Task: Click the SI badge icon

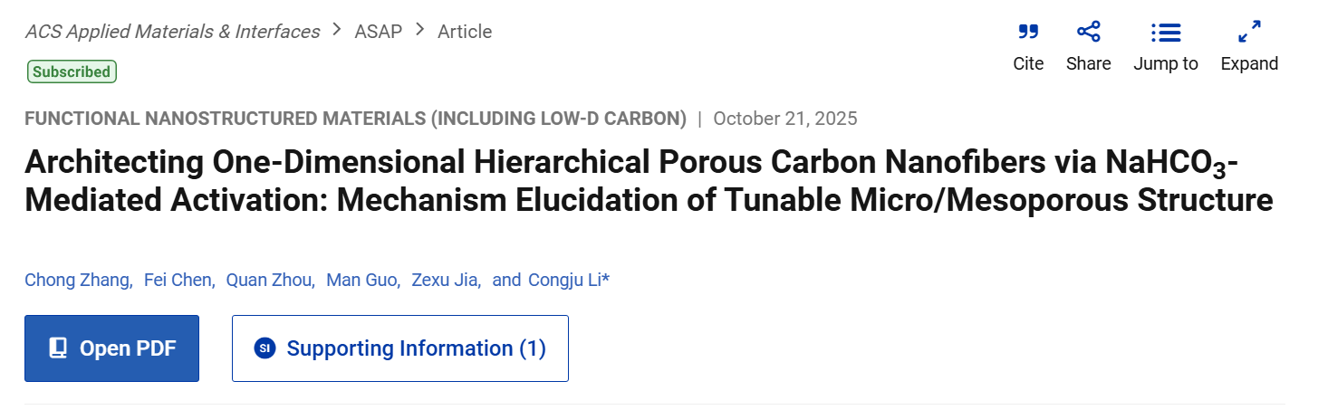Action: pos(265,348)
